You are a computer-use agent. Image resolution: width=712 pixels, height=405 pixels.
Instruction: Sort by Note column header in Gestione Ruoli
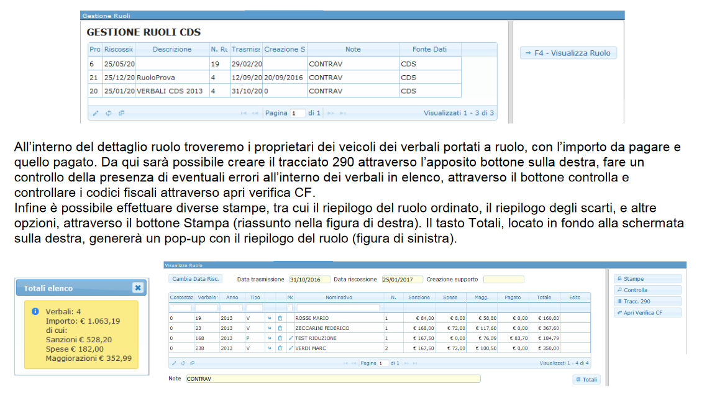353,50
